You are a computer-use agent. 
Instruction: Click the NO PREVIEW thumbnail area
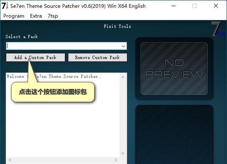pyautogui.click(x=174, y=68)
